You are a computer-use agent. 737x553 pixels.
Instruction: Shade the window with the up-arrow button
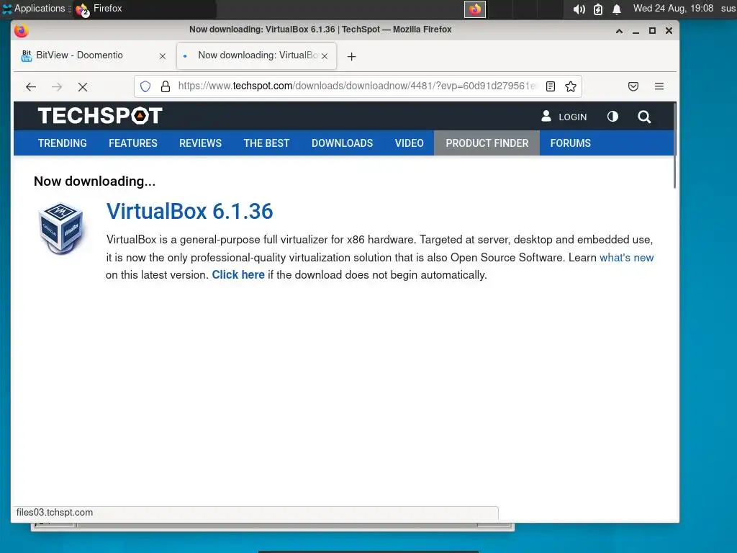coord(619,31)
